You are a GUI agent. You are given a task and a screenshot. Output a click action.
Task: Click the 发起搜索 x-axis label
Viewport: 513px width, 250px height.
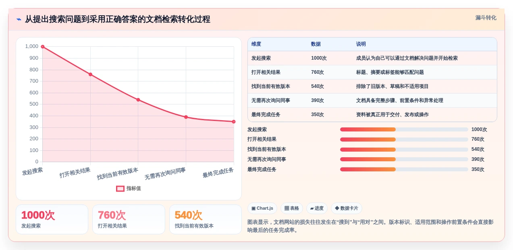pyautogui.click(x=32, y=171)
